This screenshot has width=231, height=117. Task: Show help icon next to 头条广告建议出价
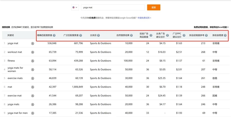(x=168, y=35)
